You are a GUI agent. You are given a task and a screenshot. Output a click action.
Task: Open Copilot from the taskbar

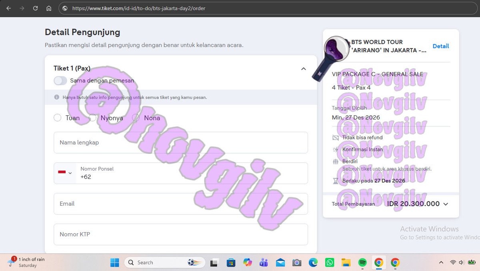[248, 263]
